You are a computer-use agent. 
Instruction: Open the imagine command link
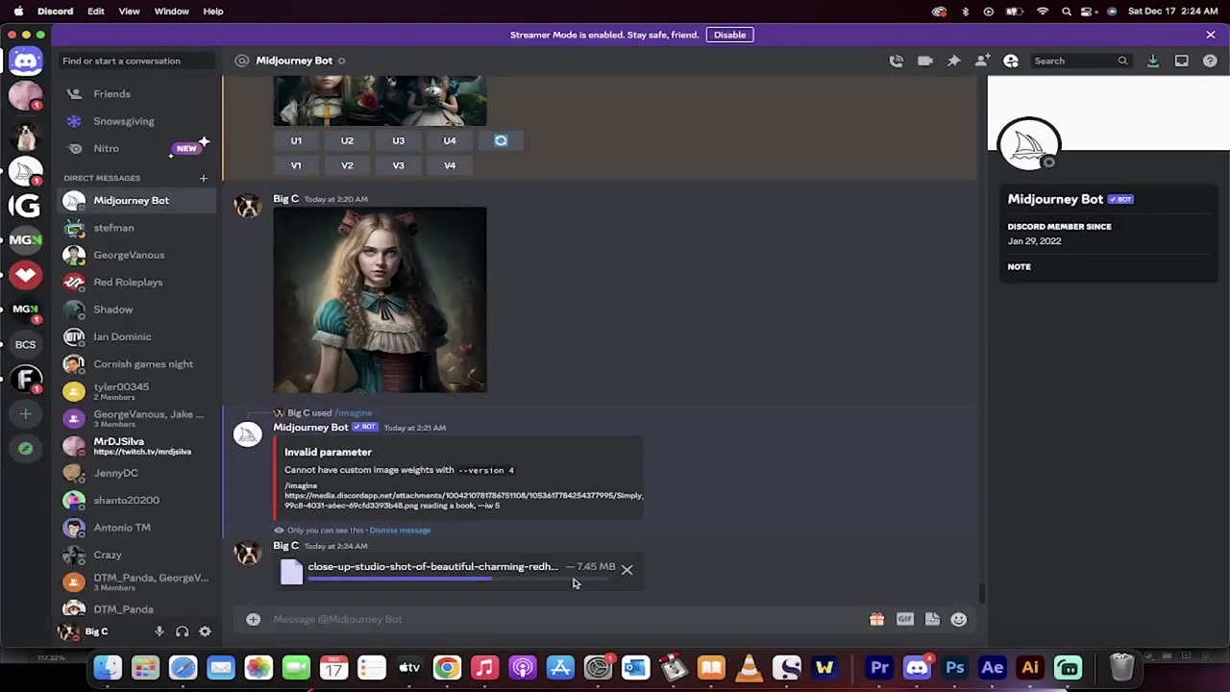pyautogui.click(x=353, y=413)
